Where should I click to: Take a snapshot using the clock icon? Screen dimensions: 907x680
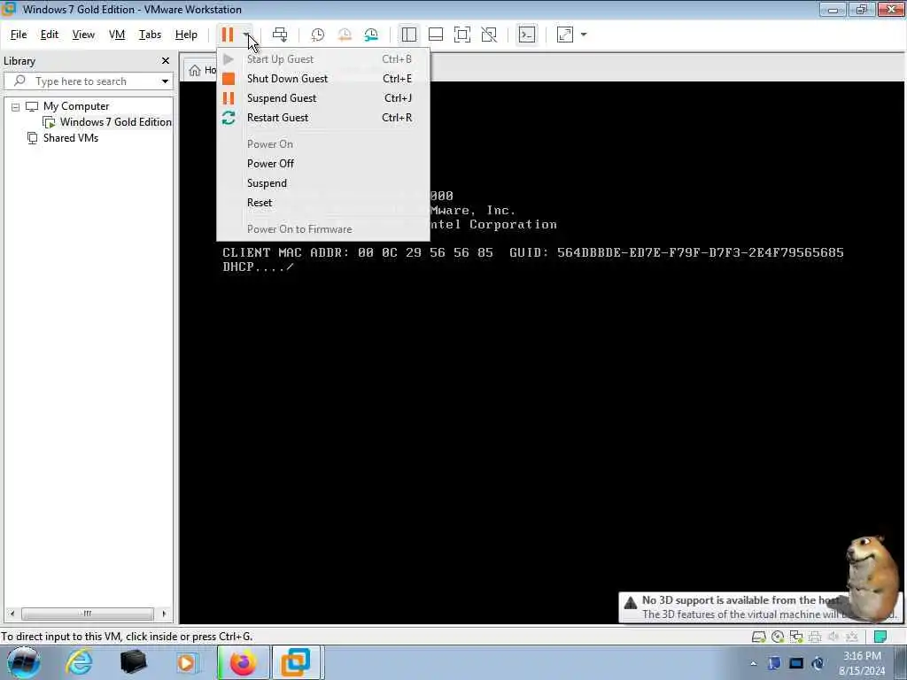click(318, 35)
